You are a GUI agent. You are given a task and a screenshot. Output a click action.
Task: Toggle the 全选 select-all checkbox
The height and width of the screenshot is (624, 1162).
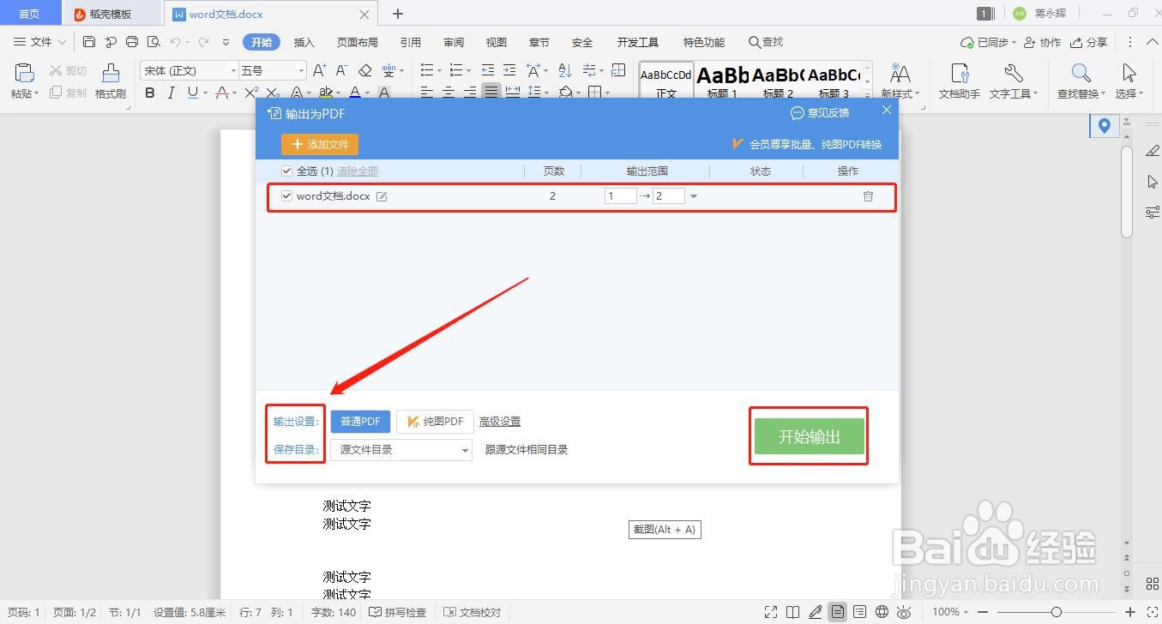pos(286,171)
